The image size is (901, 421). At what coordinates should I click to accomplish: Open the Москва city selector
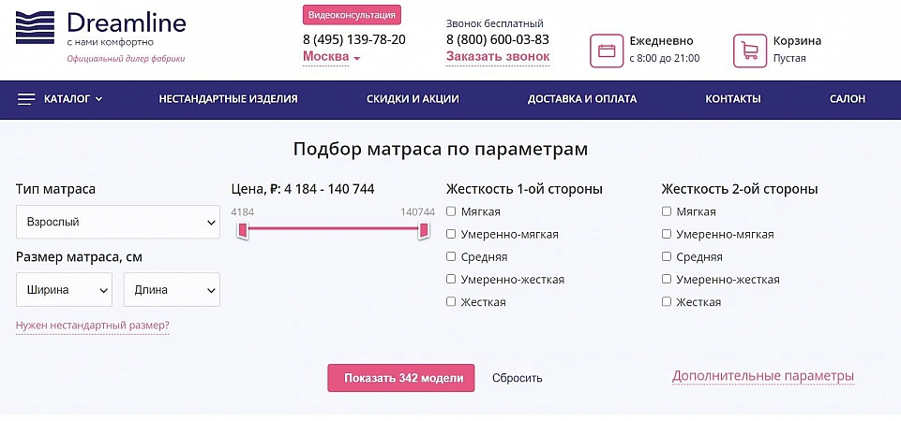332,57
